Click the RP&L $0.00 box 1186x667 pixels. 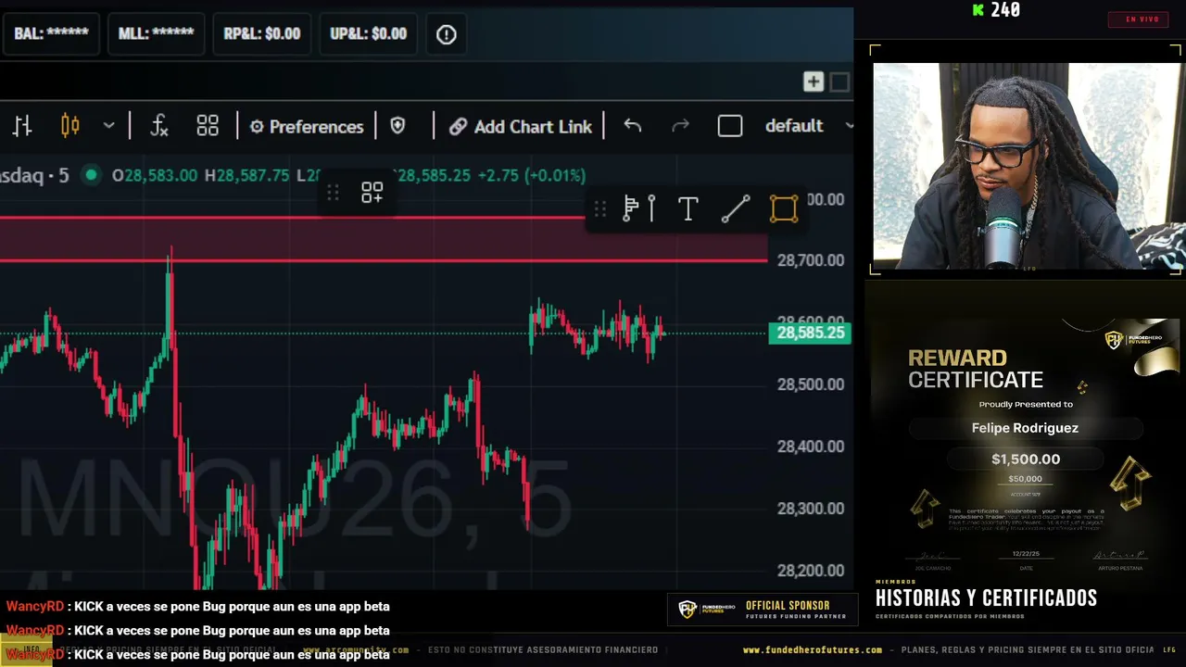262,33
